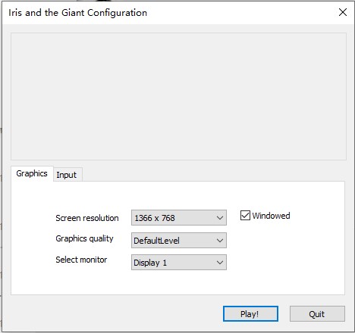The height and width of the screenshot is (333, 355).
Task: Open the Graphics quality combo box
Action: coord(179,241)
